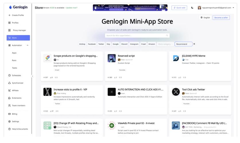
Task: Open AUTO INTERACTION AND CLICK ADS title
Action: tap(141, 90)
